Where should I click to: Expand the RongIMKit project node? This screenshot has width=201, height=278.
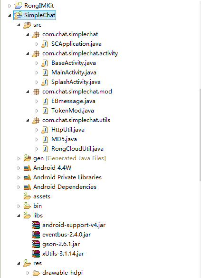click(10, 6)
